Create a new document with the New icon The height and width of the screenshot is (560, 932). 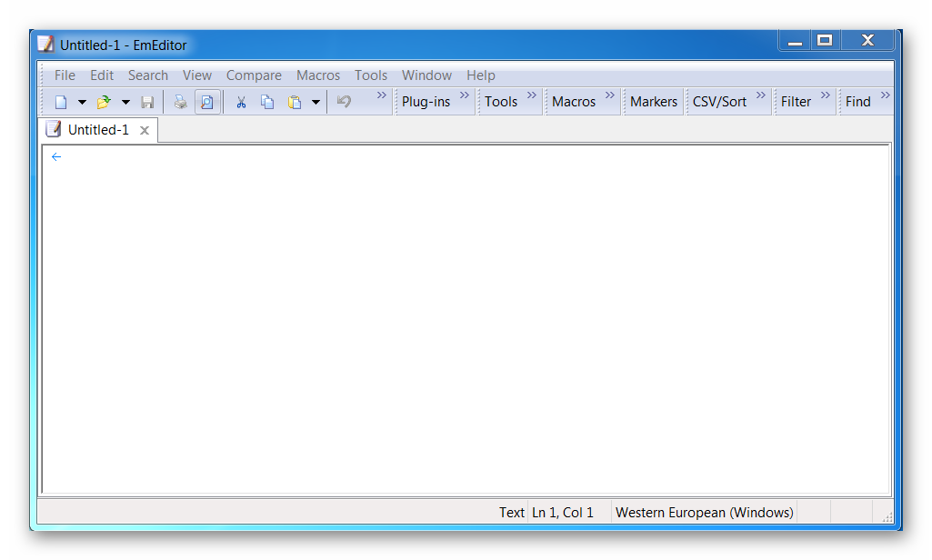61,102
